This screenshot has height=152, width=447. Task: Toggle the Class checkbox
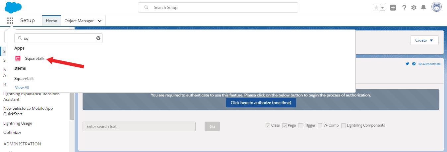point(268,126)
